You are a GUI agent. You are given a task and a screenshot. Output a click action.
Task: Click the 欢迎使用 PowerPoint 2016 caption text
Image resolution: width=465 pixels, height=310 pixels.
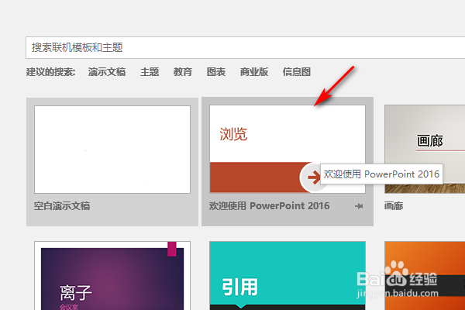tap(269, 206)
